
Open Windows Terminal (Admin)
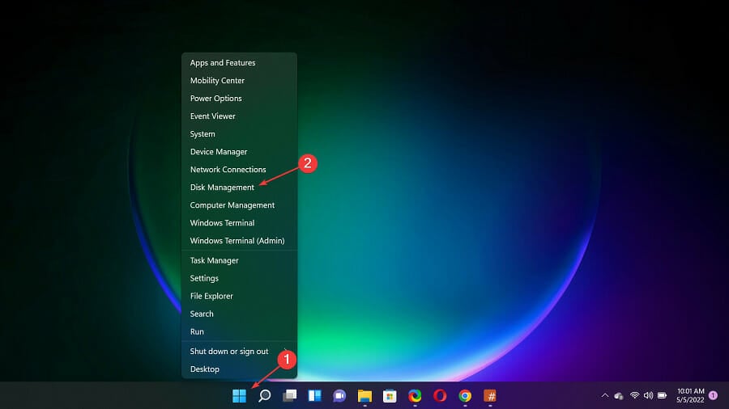point(239,241)
